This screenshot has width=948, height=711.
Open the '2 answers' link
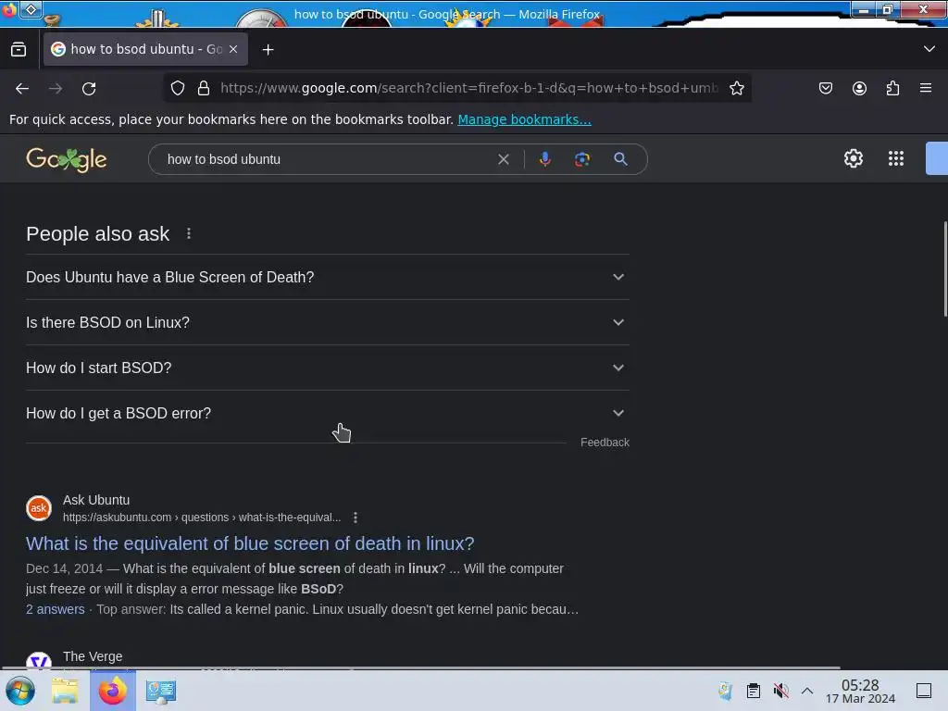pyautogui.click(x=55, y=609)
